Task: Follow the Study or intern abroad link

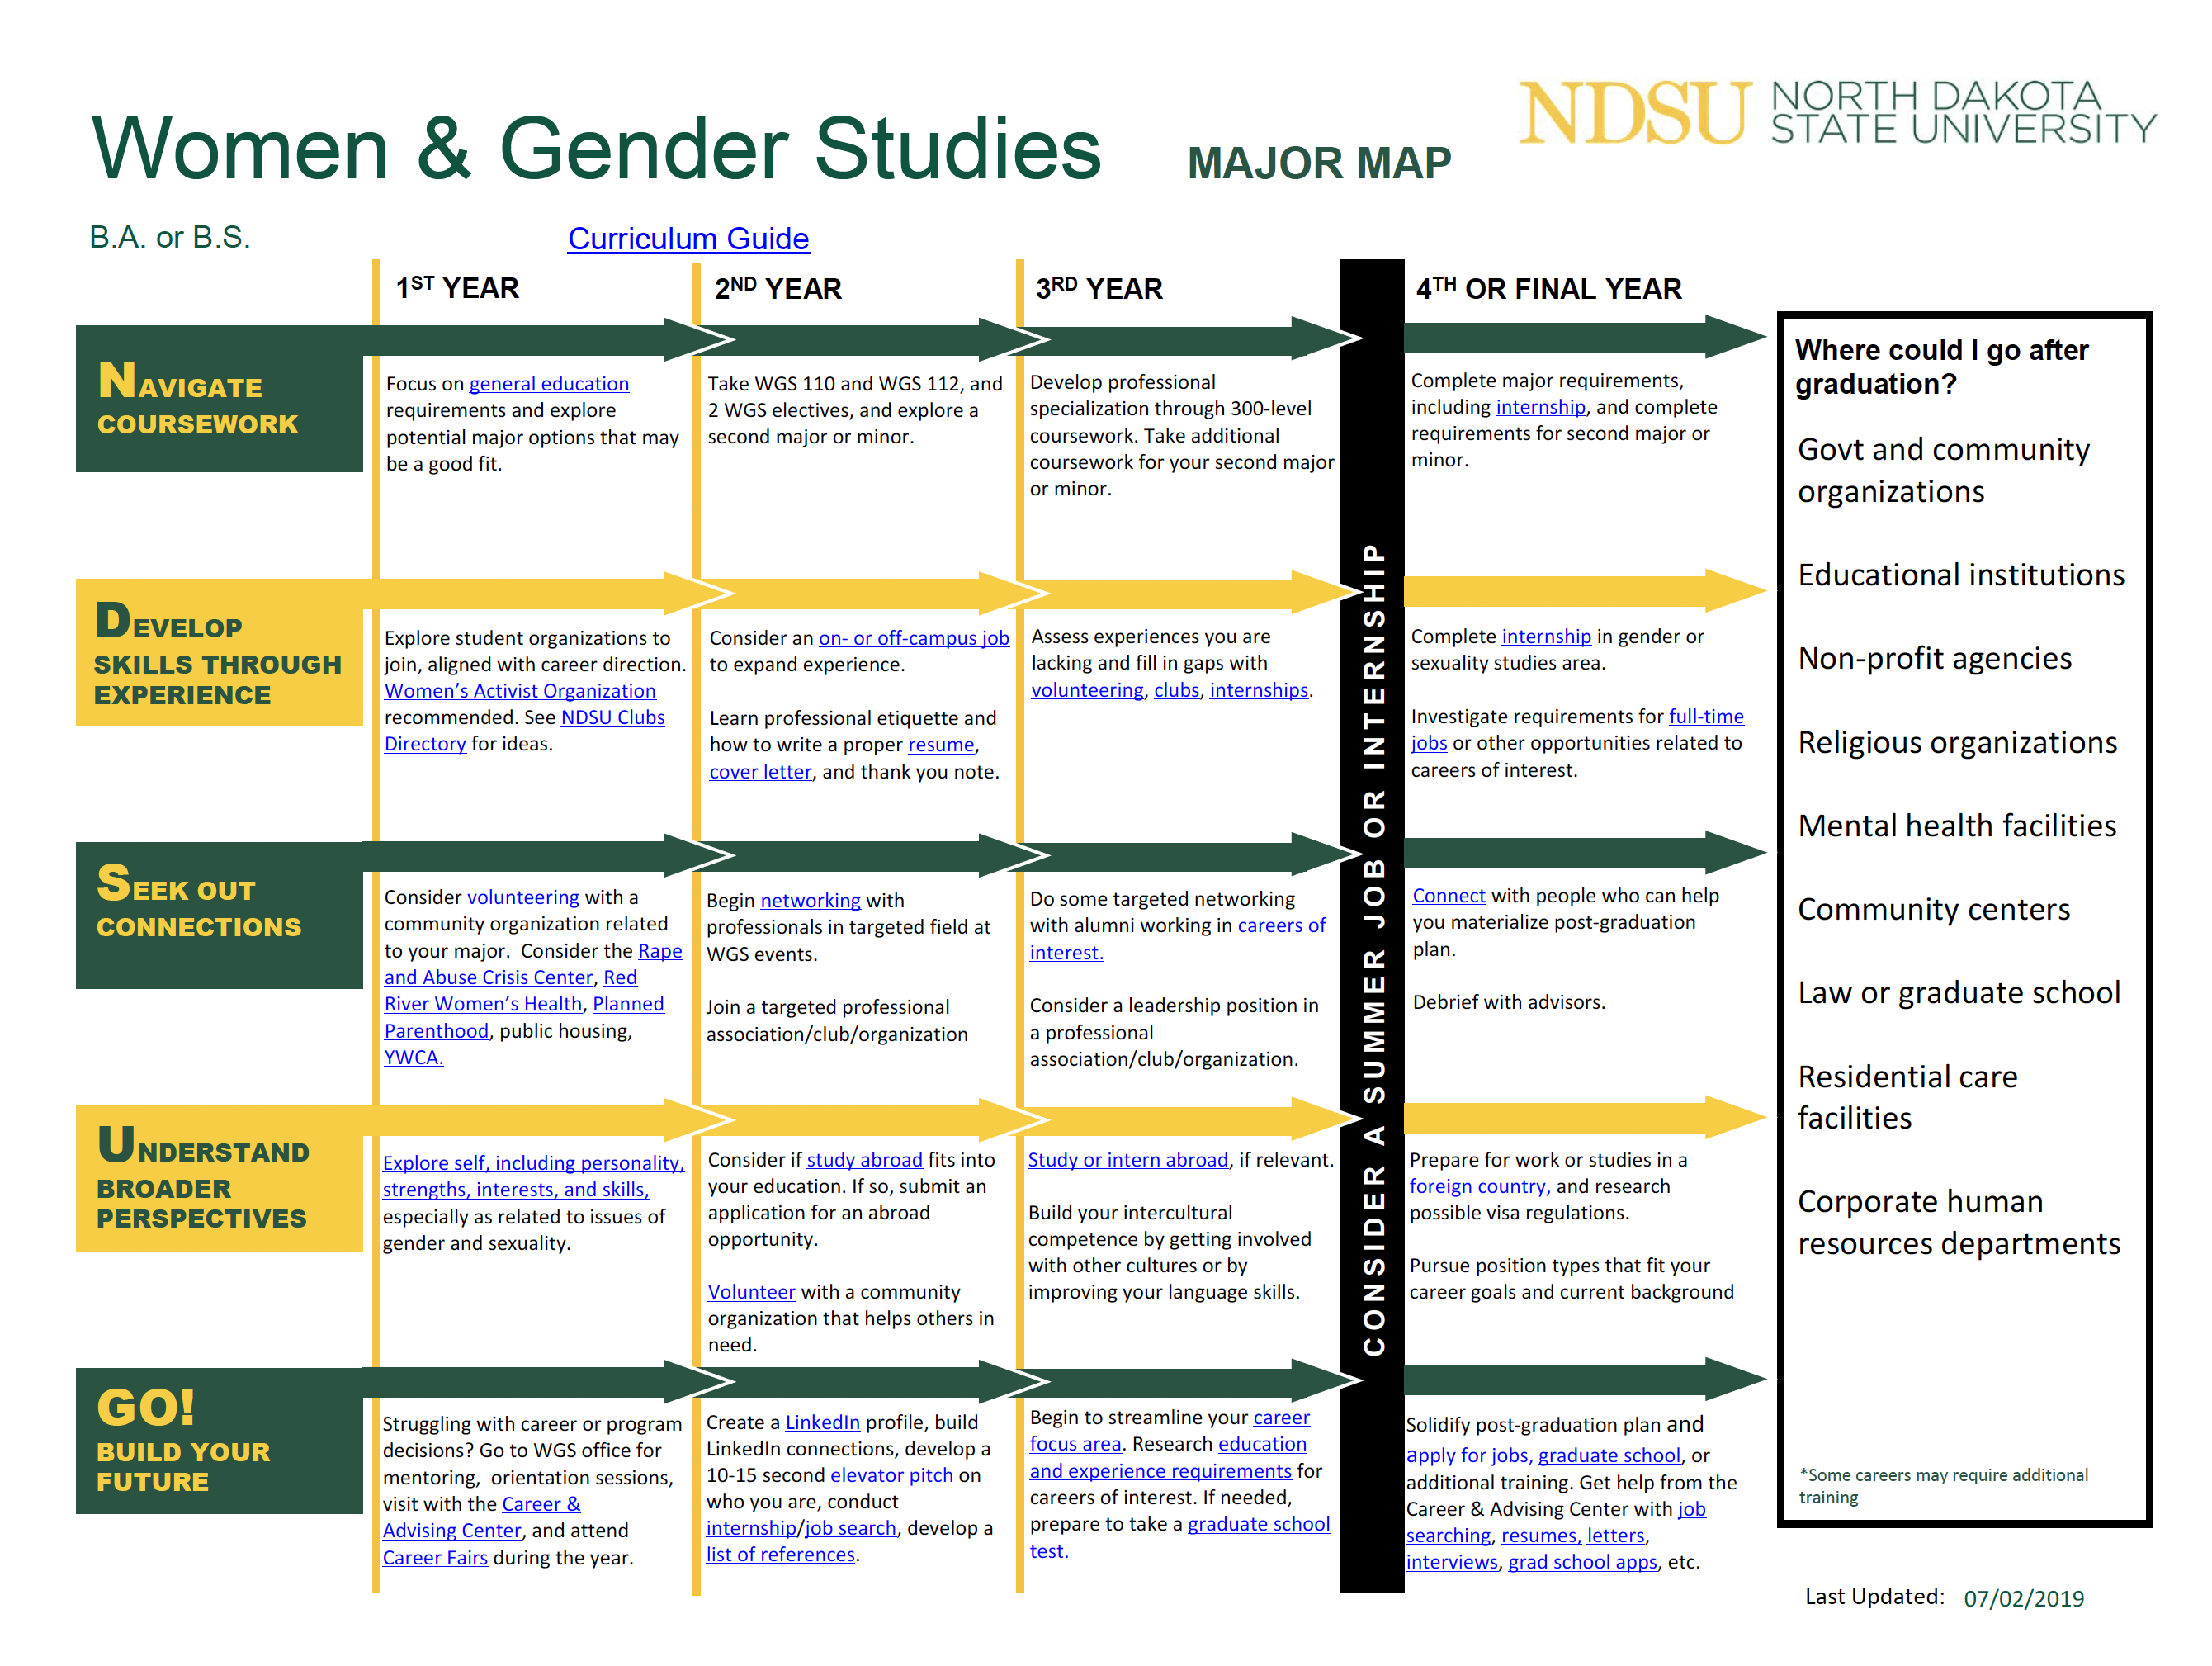Action: pos(1127,1160)
